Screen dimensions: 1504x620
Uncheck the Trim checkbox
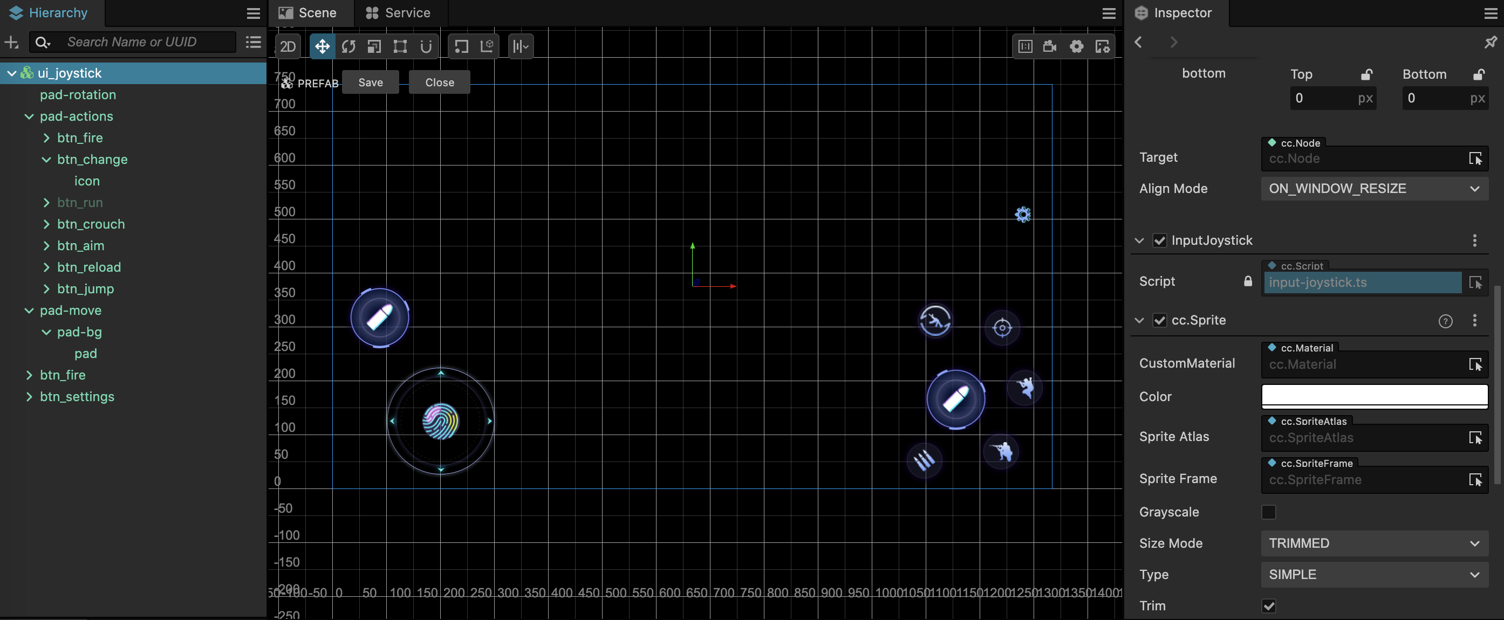(1268, 605)
